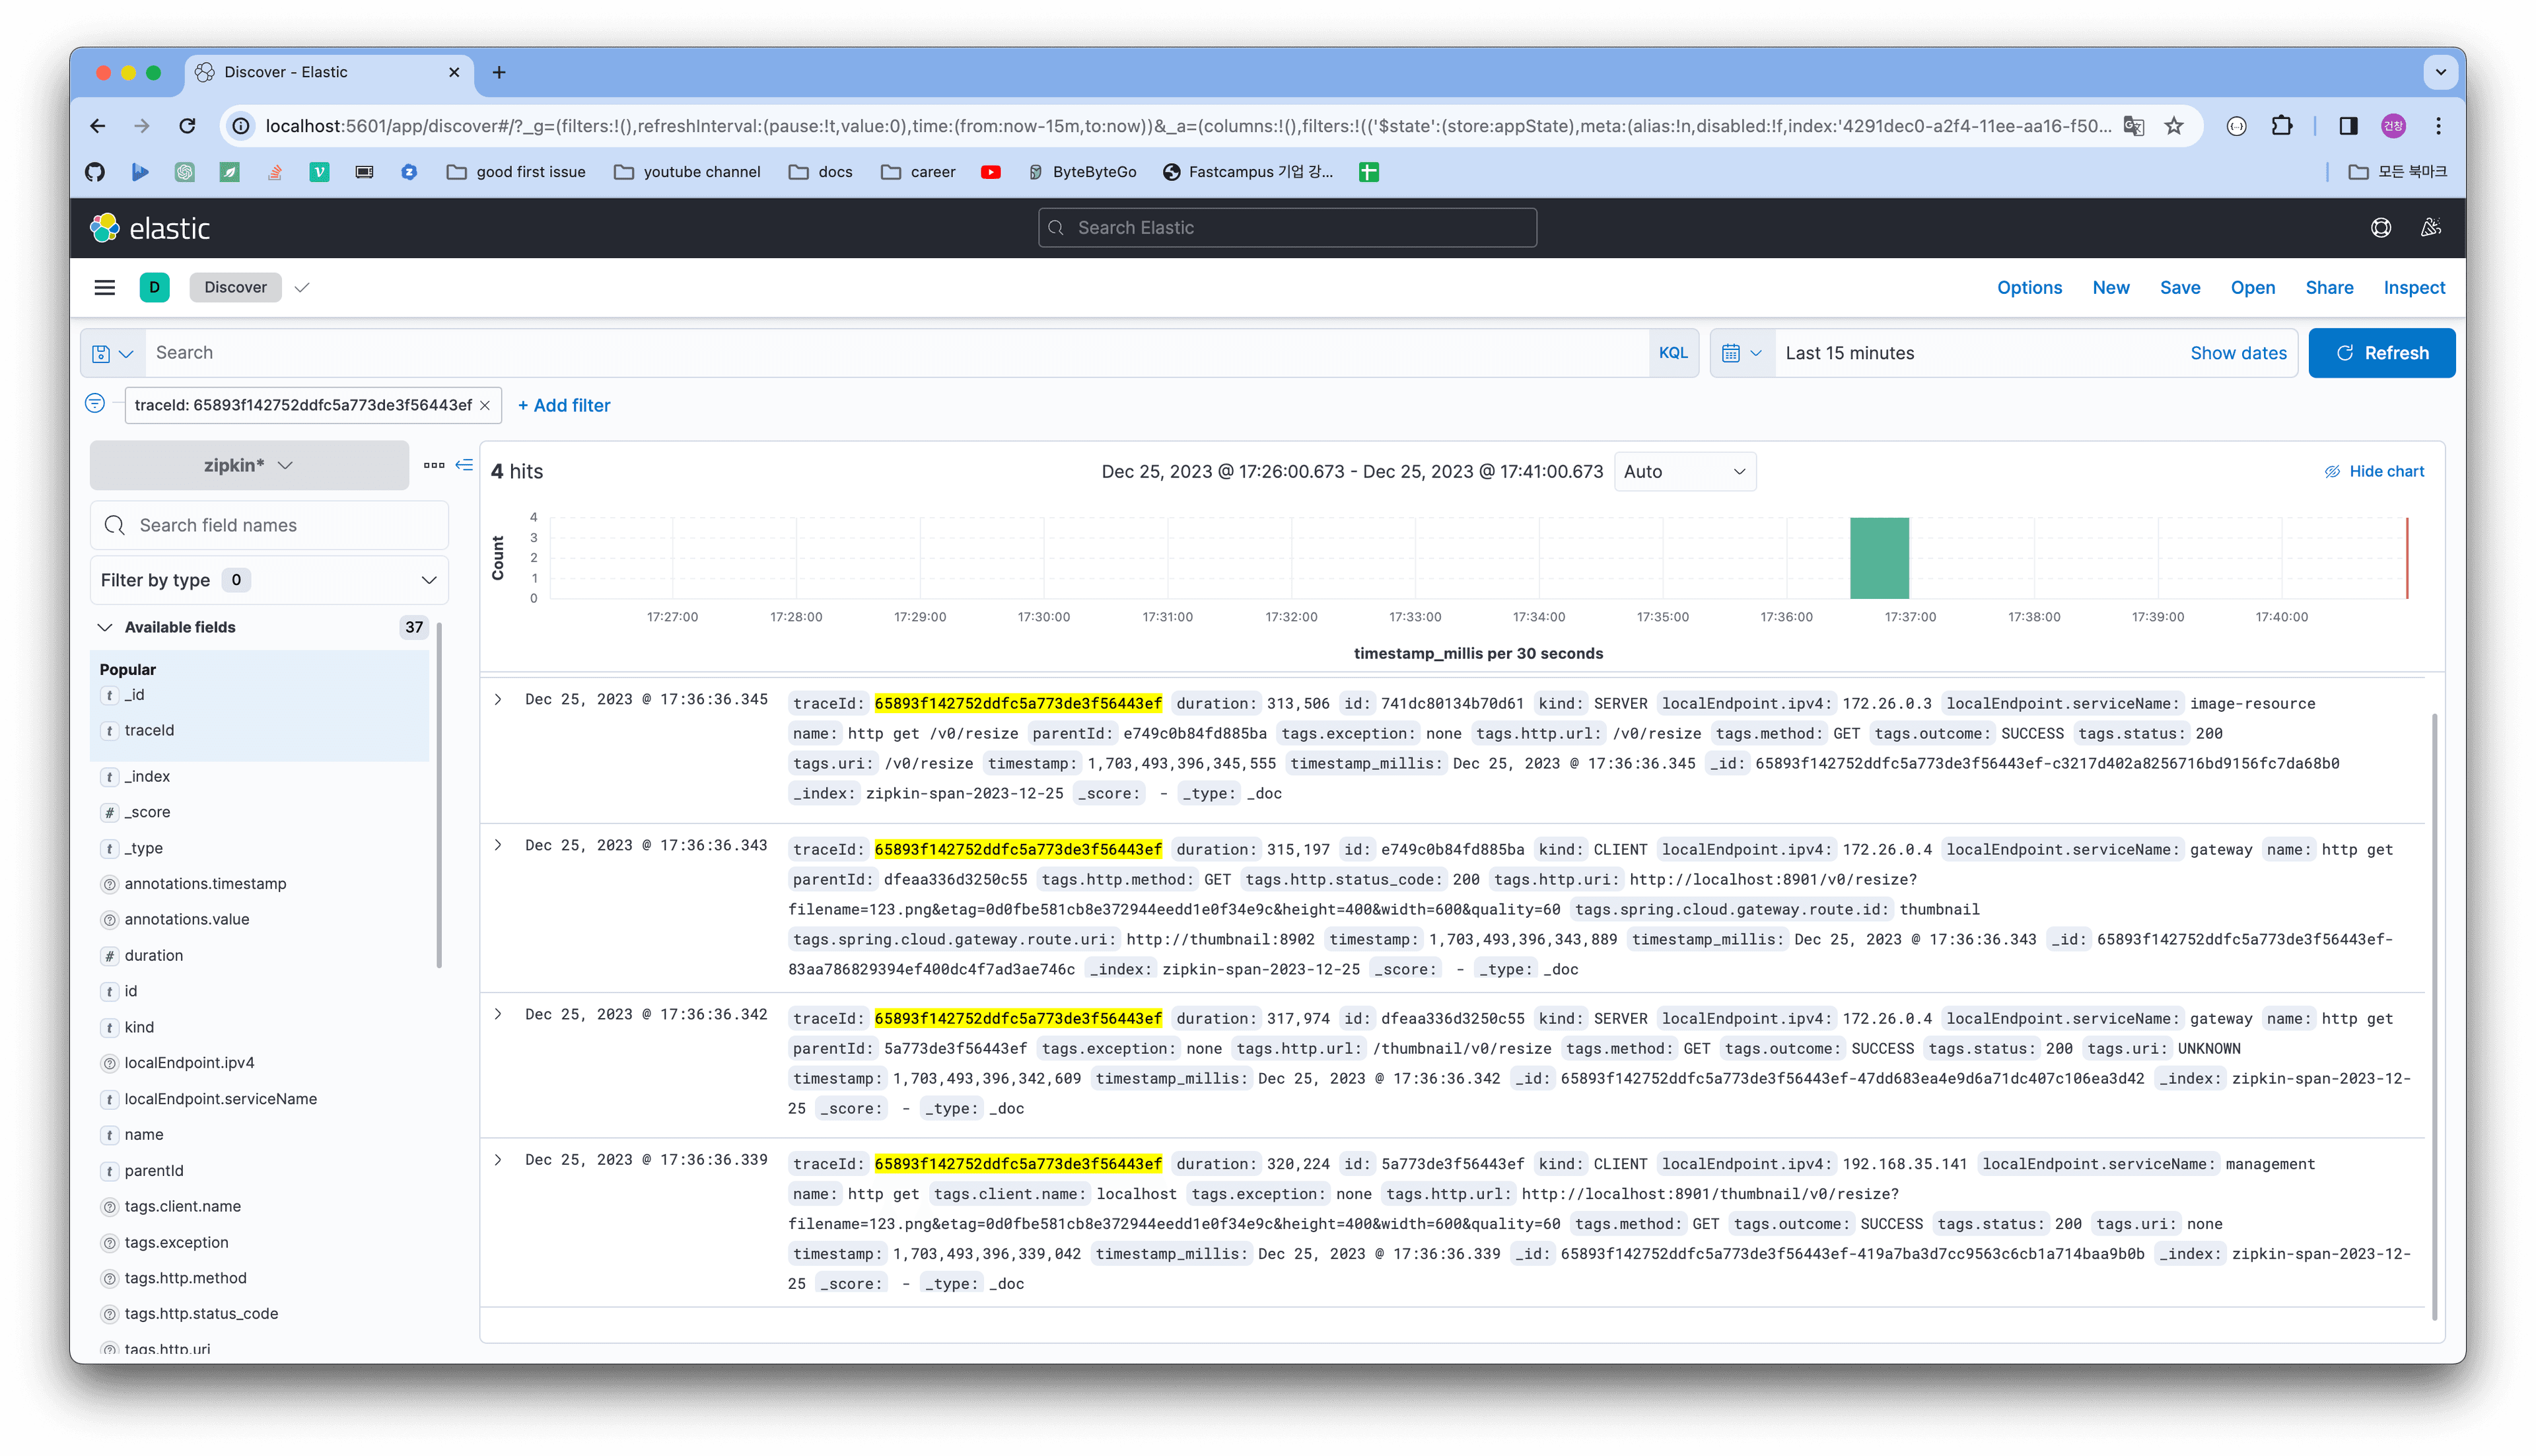Image resolution: width=2536 pixels, height=1456 pixels.
Task: Open the newsfeed celebration icon
Action: point(2431,228)
